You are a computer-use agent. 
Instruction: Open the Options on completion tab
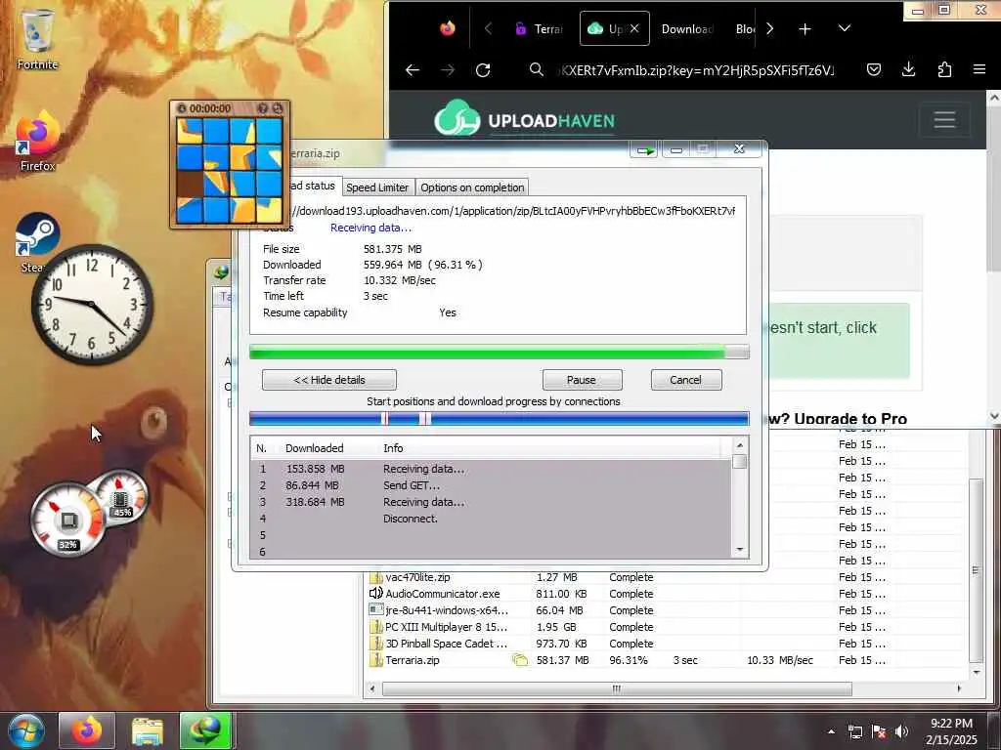pyautogui.click(x=472, y=187)
